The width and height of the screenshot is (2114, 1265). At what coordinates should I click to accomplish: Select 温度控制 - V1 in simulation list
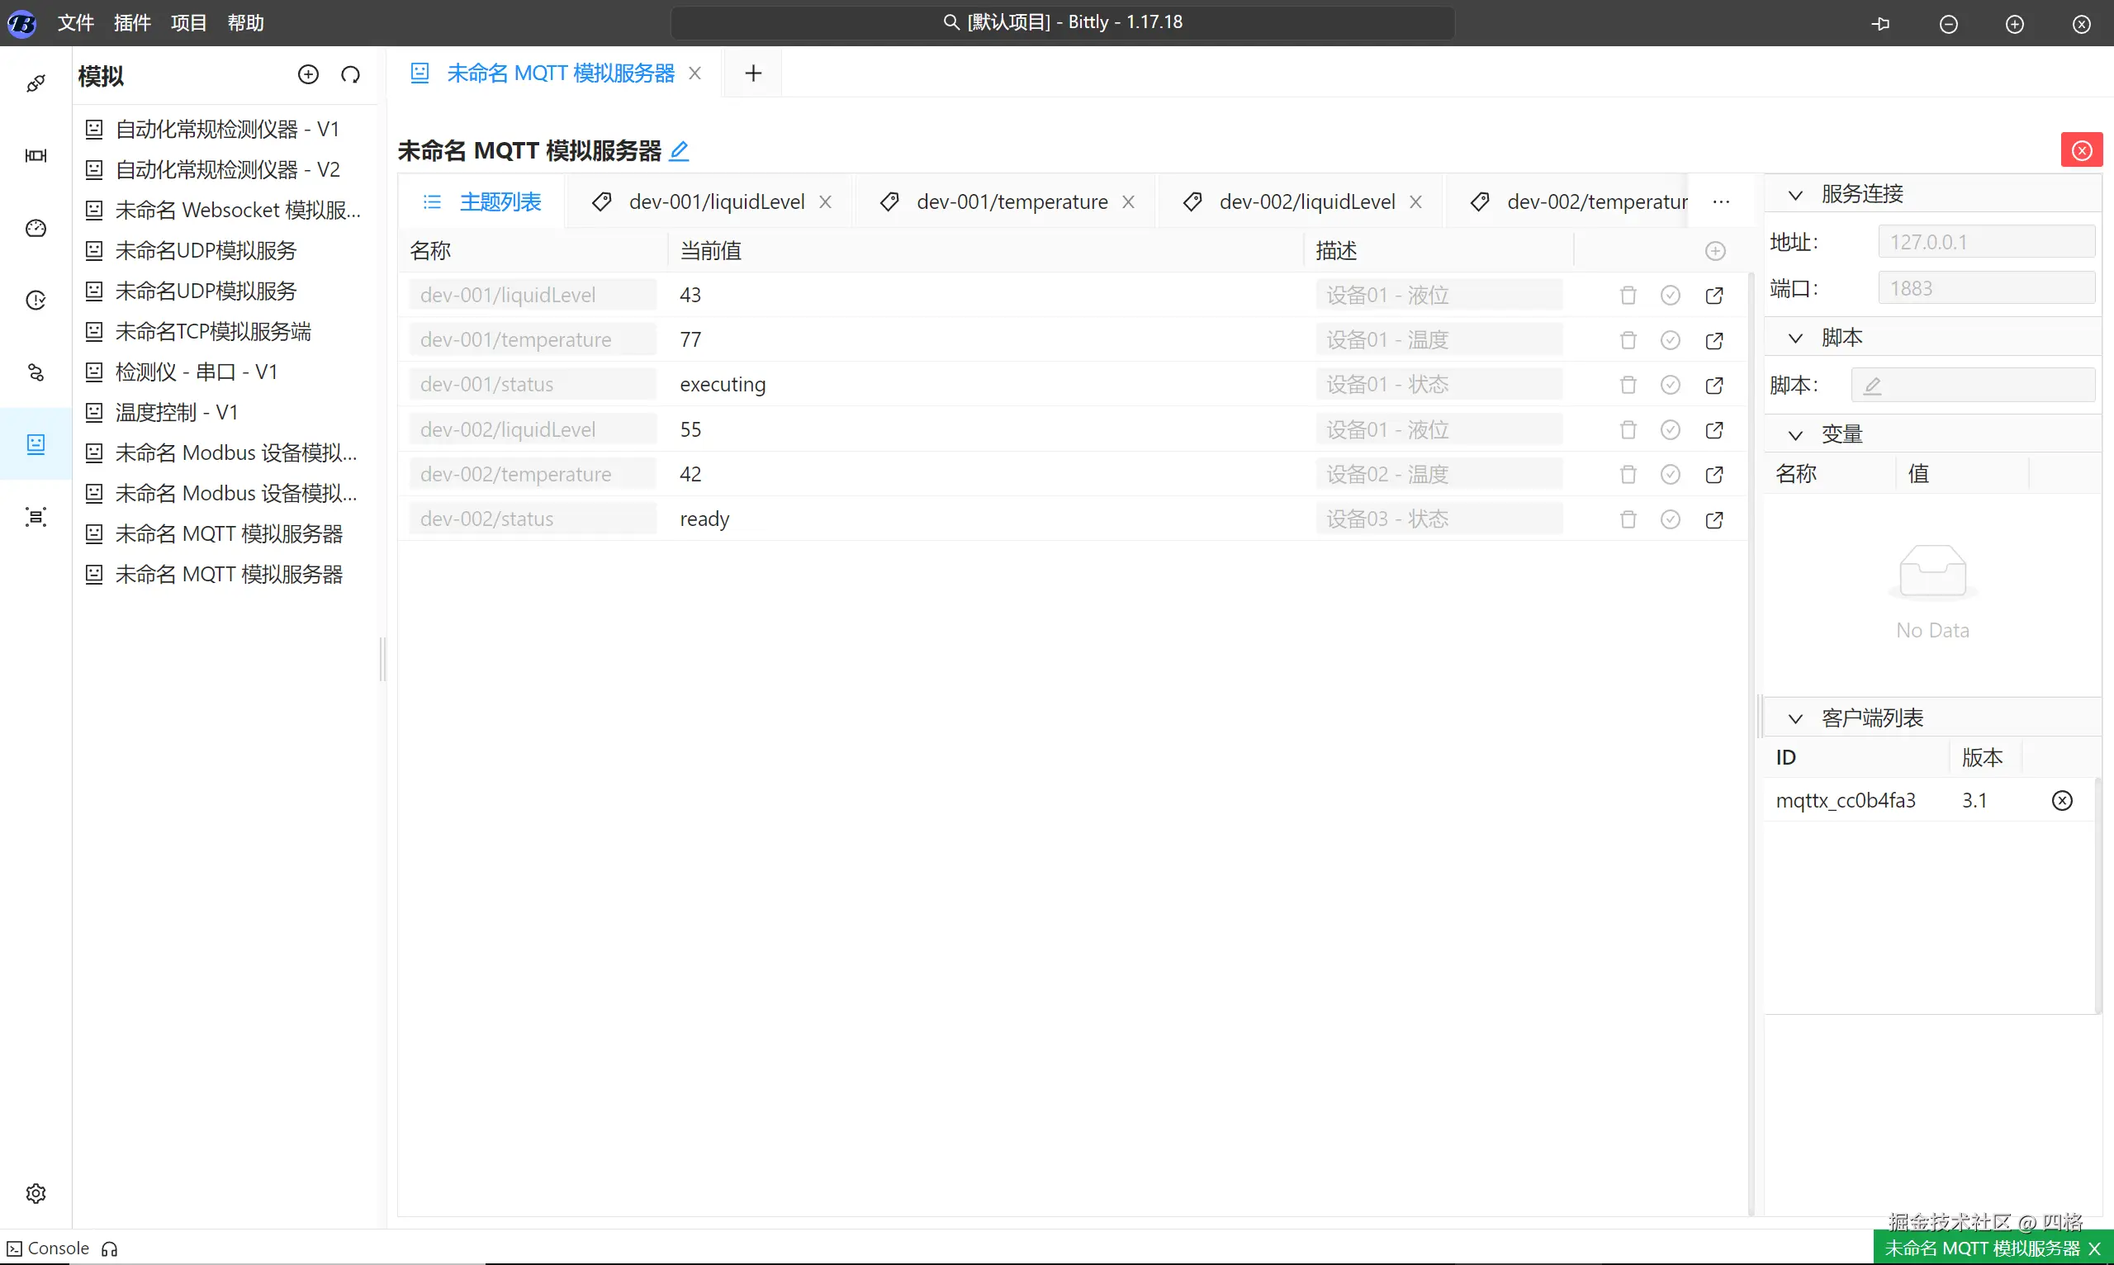coord(176,413)
